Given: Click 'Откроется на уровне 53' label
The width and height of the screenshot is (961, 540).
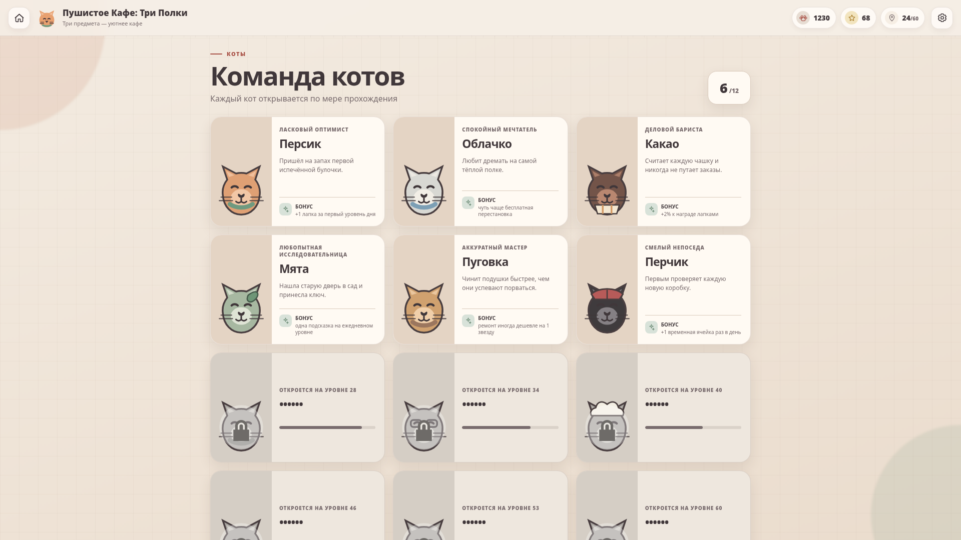Looking at the screenshot, I should (501, 508).
